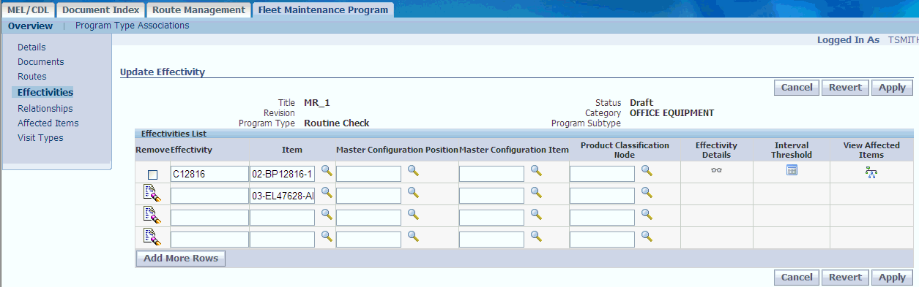Click the TSMITH logged-in user name
This screenshot has height=287, width=919.
(903, 40)
